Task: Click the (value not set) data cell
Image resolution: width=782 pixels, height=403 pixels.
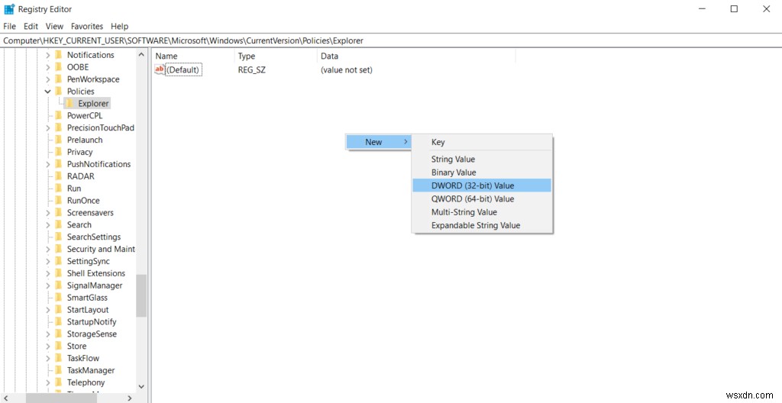Action: 347,70
